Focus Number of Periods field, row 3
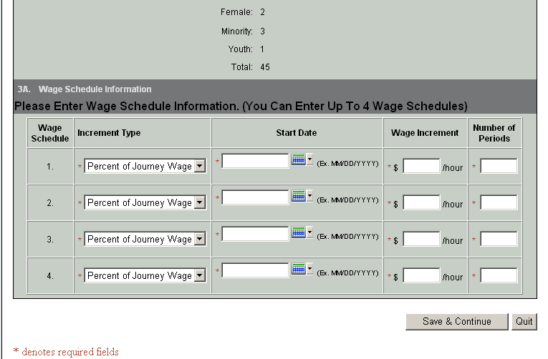Image resolution: width=548 pixels, height=359 pixels. click(x=499, y=240)
